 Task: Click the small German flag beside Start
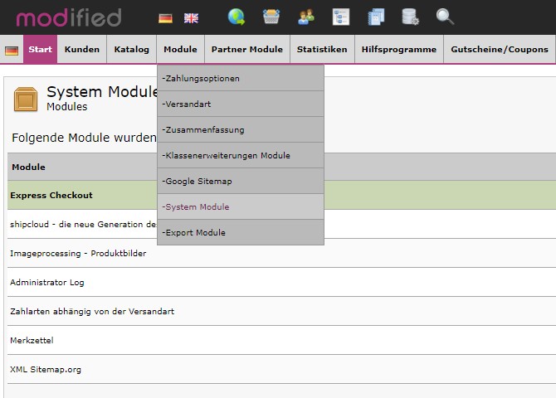(12, 51)
